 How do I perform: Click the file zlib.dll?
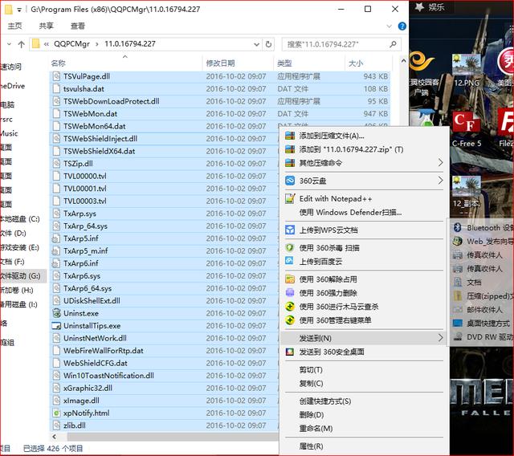tap(75, 425)
